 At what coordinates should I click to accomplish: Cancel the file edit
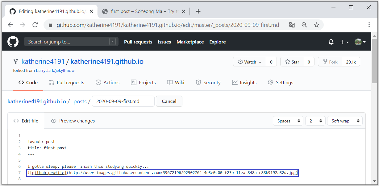pos(169,101)
